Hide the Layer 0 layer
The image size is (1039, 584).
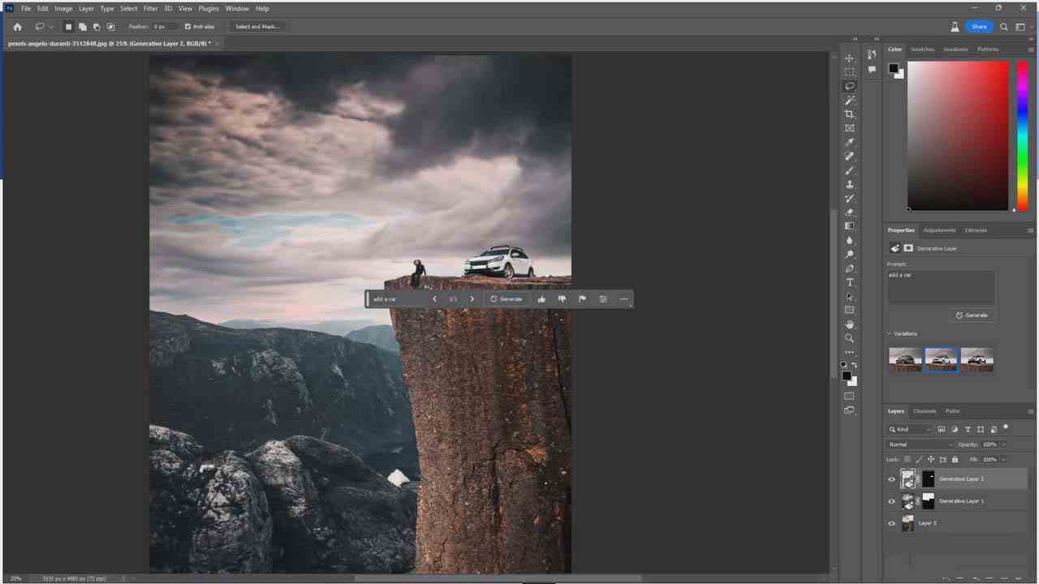tap(891, 523)
